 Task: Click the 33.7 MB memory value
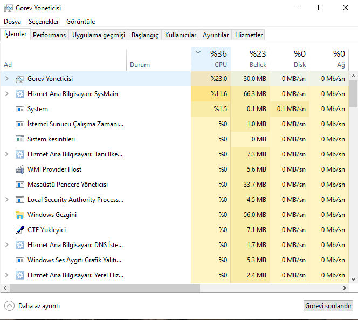pyautogui.click(x=255, y=185)
